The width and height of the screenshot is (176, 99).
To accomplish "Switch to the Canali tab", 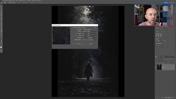I will point(159,57).
